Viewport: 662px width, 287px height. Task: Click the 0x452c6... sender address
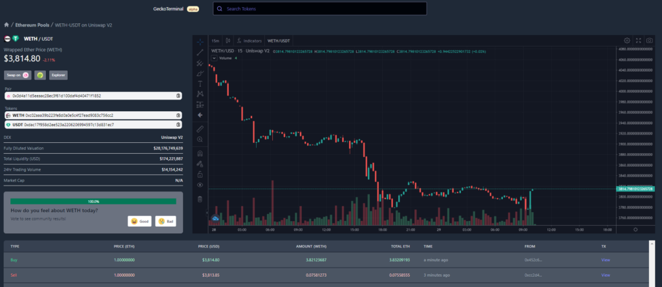coord(533,260)
